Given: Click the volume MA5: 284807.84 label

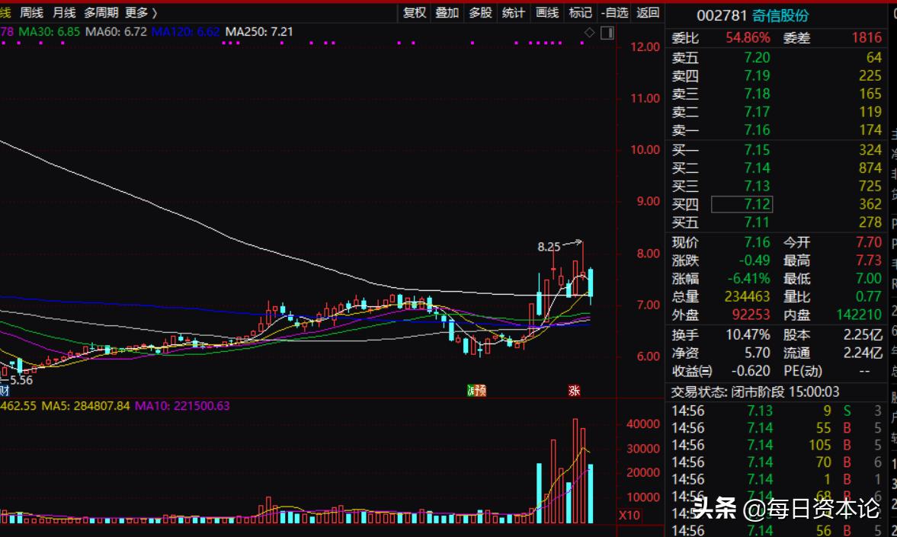Looking at the screenshot, I should point(86,406).
